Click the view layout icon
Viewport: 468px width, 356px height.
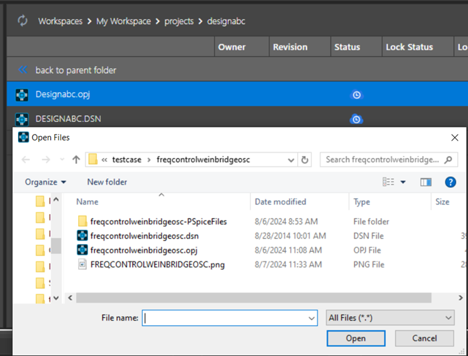389,182
